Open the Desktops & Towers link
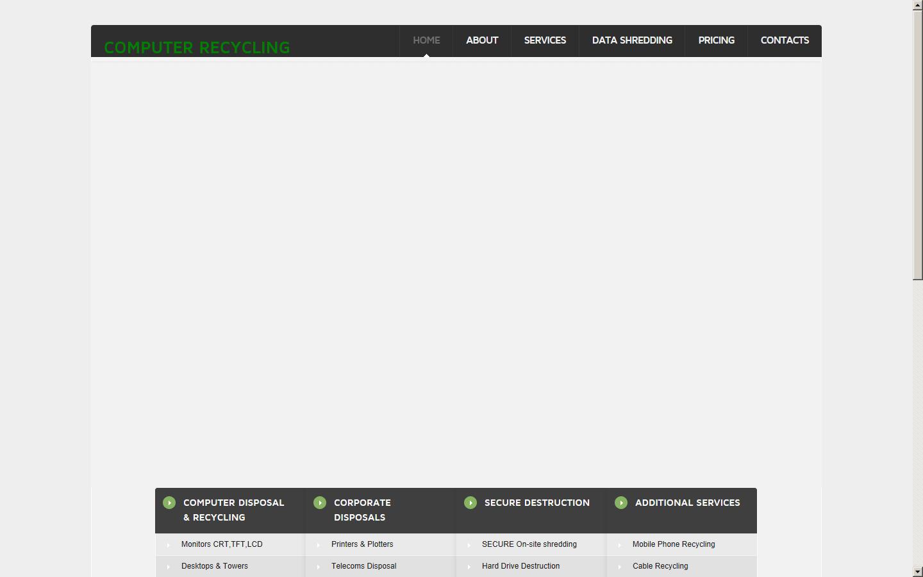The height and width of the screenshot is (577, 923). 215,566
